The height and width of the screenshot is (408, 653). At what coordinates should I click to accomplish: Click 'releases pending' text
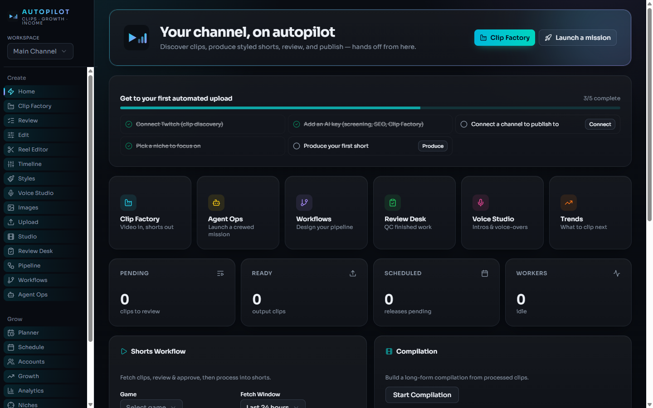408,311
